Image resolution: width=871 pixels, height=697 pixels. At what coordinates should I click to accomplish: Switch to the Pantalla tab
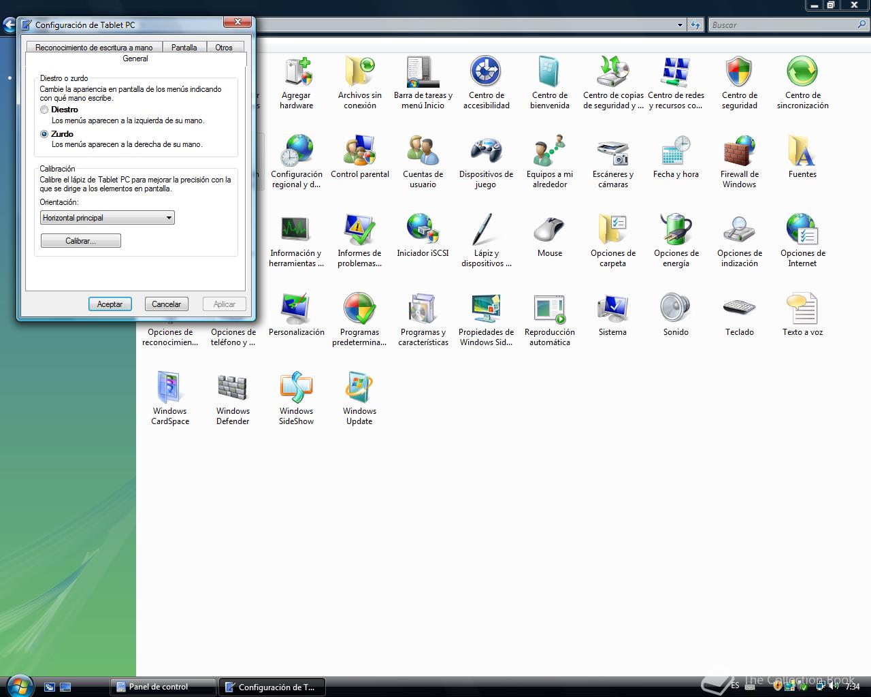[x=184, y=48]
